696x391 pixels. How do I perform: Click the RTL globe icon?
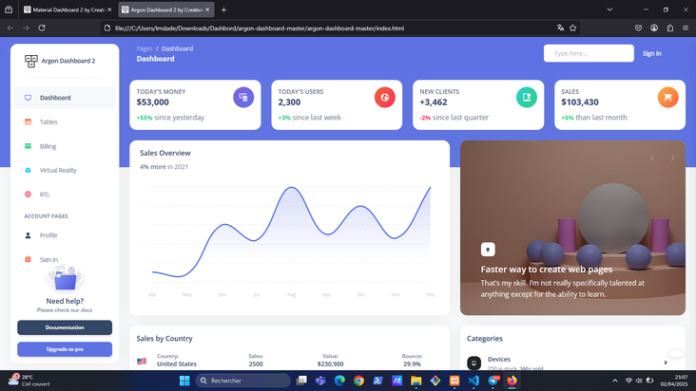[x=28, y=195]
